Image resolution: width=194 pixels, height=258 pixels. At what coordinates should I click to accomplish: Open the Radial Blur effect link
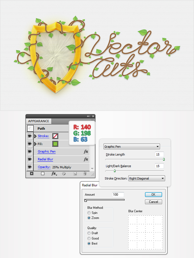(45, 159)
